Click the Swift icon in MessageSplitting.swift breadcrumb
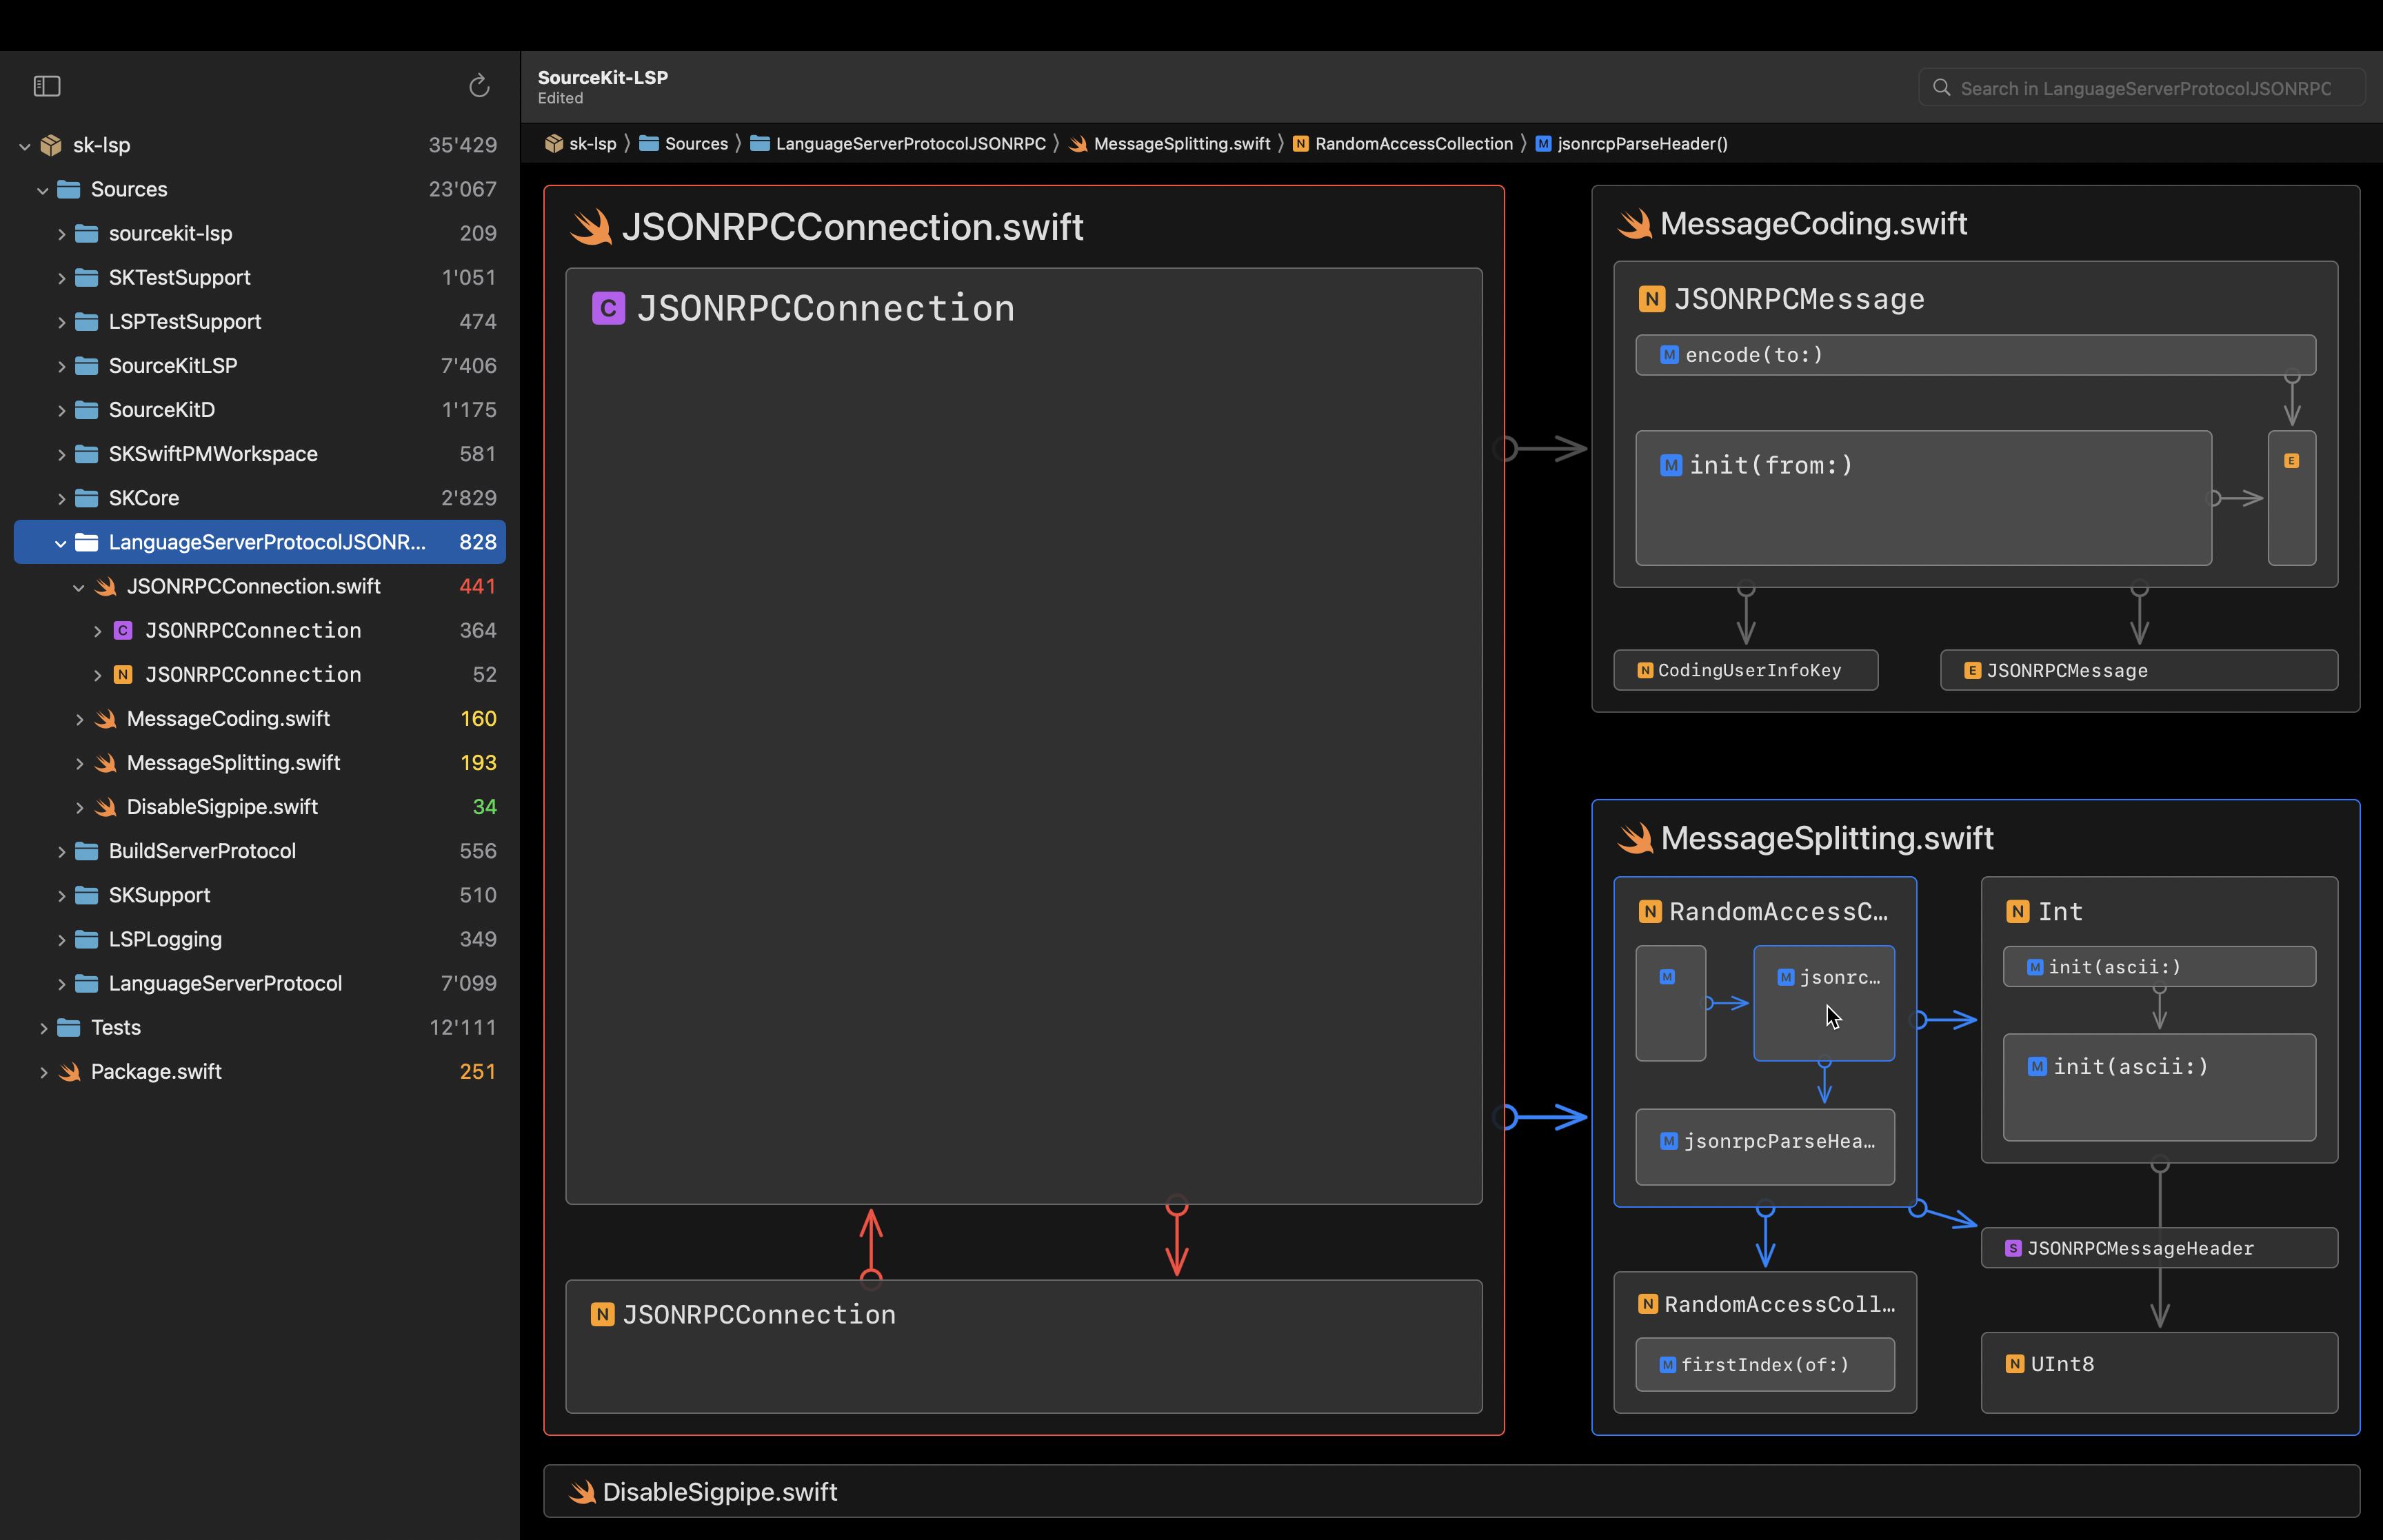The image size is (2383, 1540). (x=1078, y=144)
